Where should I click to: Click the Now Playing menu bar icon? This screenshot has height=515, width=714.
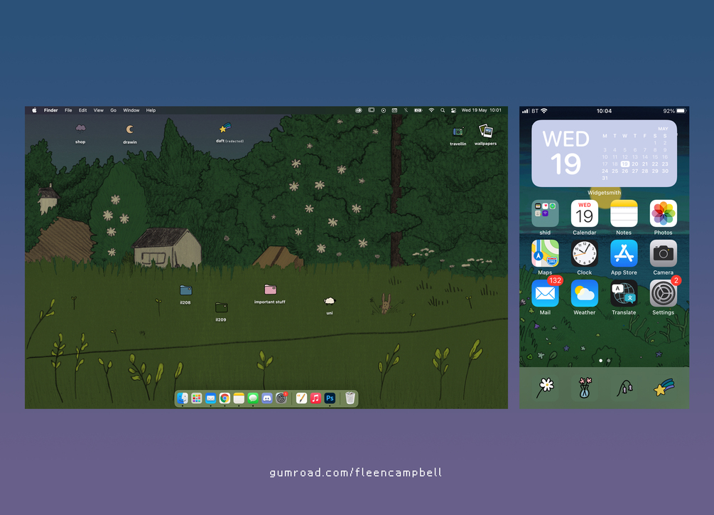tap(384, 110)
